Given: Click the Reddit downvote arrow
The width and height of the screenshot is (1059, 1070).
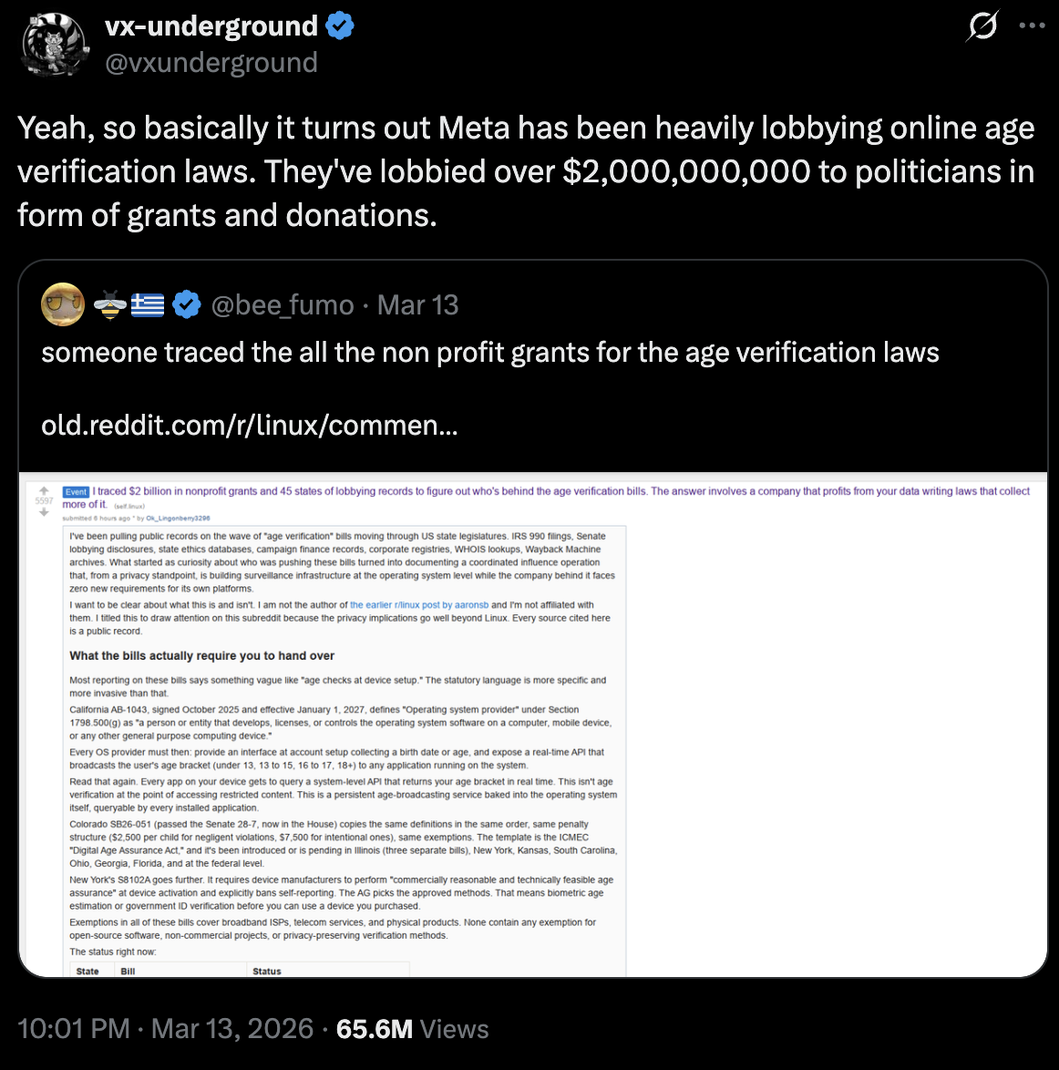Looking at the screenshot, I should click(44, 512).
